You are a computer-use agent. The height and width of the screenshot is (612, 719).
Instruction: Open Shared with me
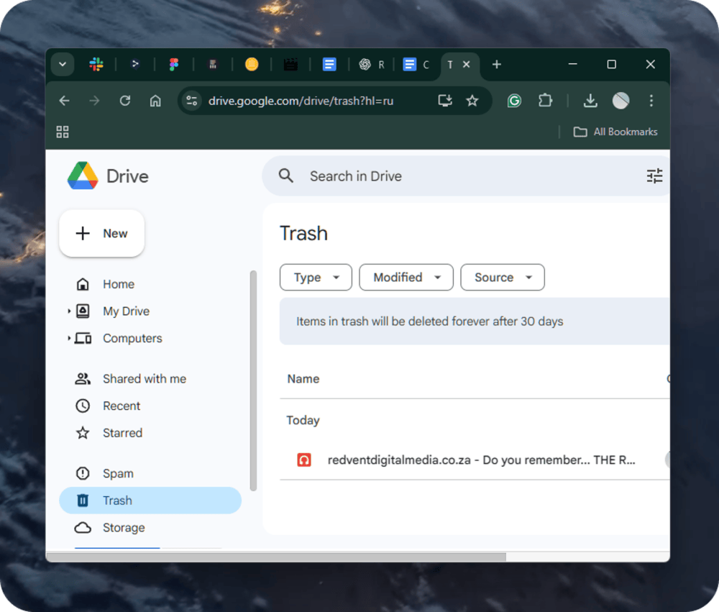click(x=144, y=379)
